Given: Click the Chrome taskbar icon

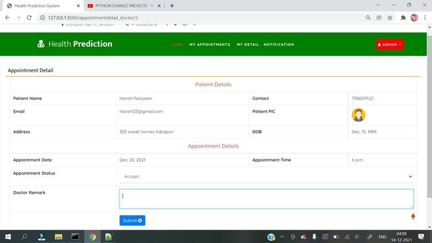Looking at the screenshot, I should (x=92, y=237).
